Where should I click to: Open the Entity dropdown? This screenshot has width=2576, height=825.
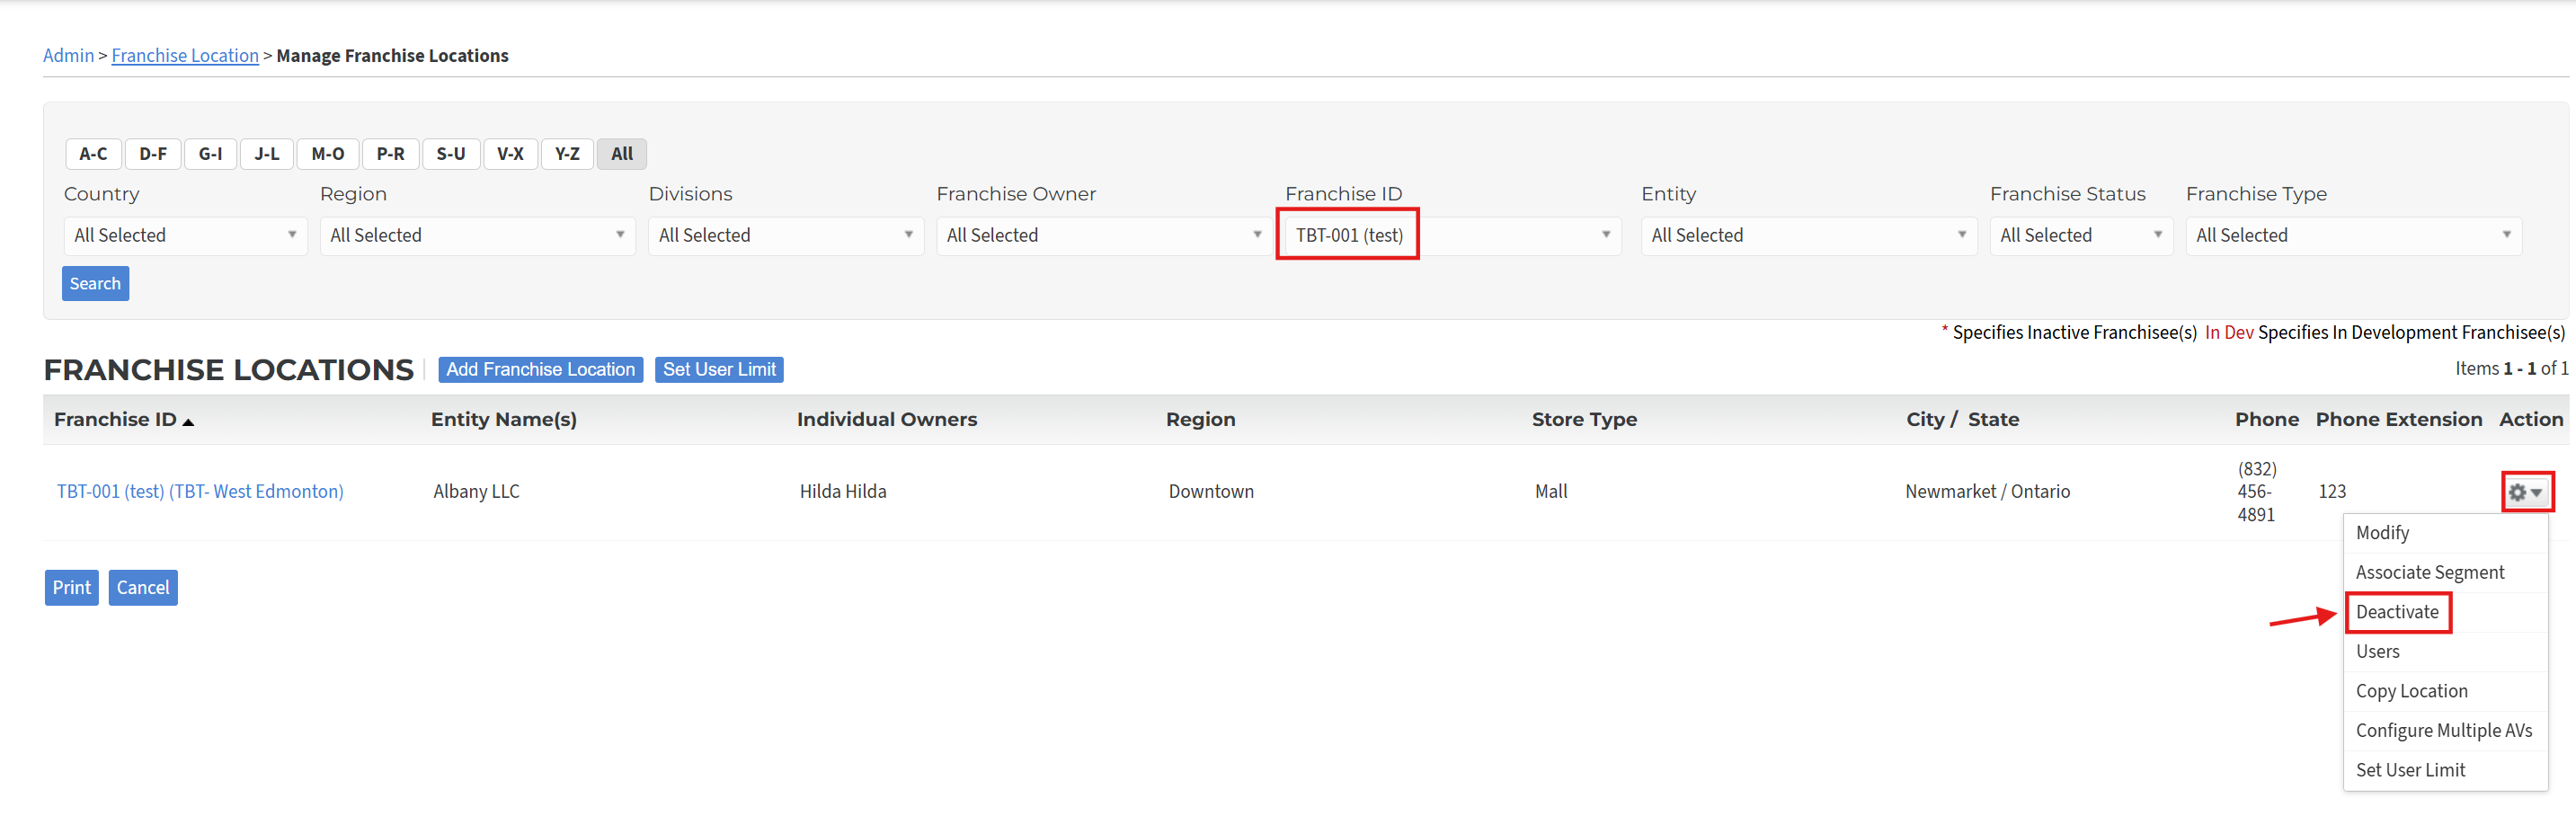[x=1809, y=236]
